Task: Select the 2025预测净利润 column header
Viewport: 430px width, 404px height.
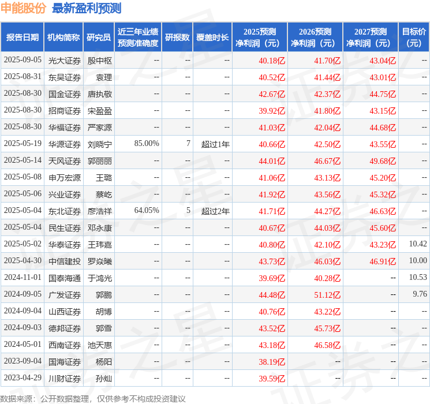Action: click(260, 38)
